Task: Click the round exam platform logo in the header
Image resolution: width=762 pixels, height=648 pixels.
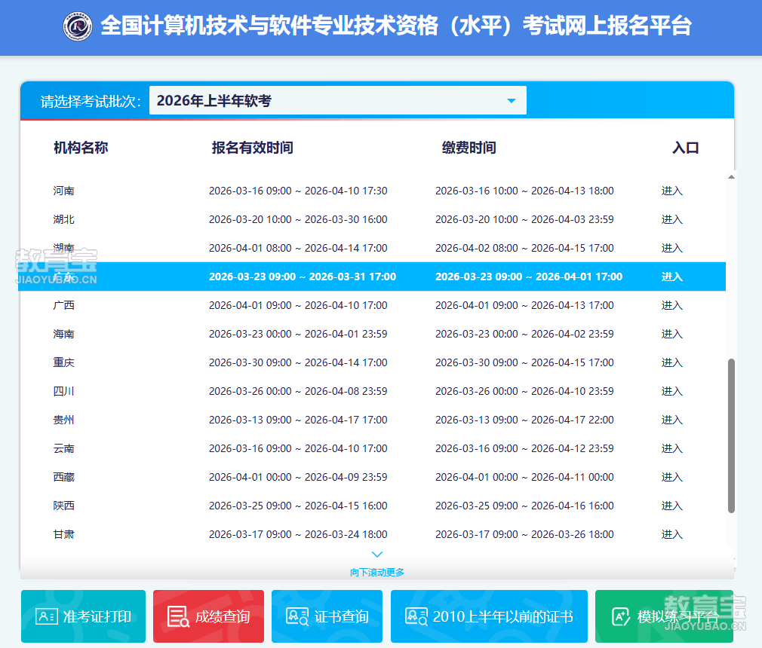Action: tap(78, 27)
